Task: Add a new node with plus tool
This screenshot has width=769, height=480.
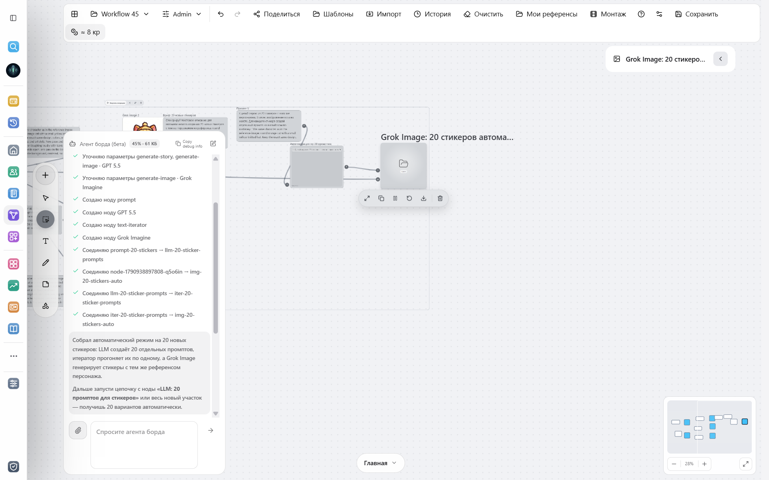Action: pyautogui.click(x=46, y=175)
